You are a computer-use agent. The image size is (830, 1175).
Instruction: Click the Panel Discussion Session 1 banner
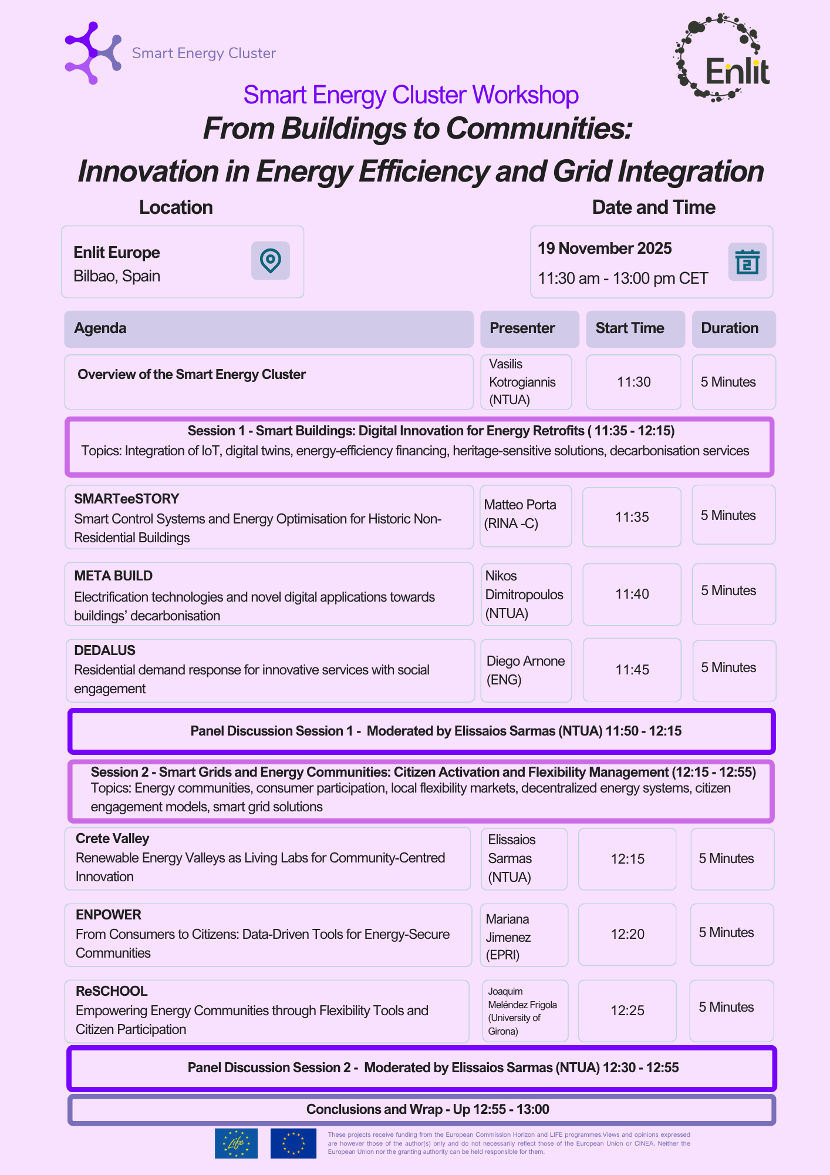pos(421,731)
